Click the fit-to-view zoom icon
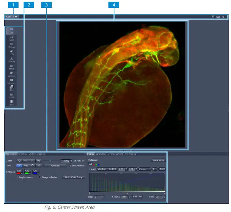 (x=20, y=161)
